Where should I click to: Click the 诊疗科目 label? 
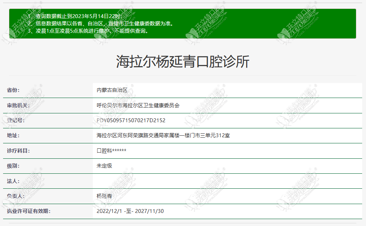click(x=18, y=151)
